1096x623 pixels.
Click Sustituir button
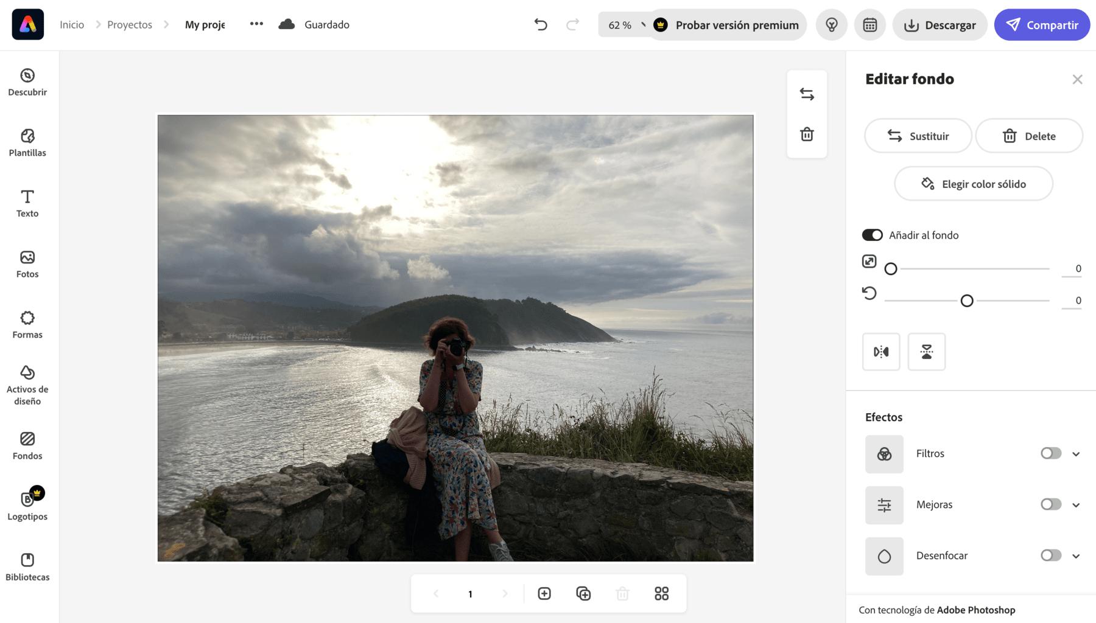tap(918, 136)
